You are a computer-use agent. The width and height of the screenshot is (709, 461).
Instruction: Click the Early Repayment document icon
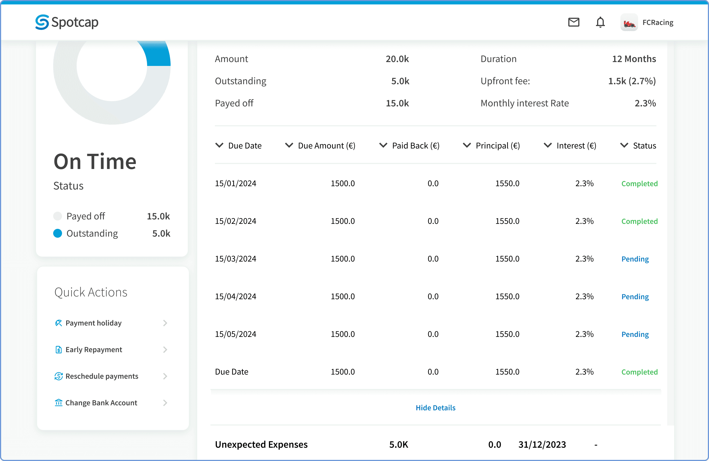pos(58,350)
